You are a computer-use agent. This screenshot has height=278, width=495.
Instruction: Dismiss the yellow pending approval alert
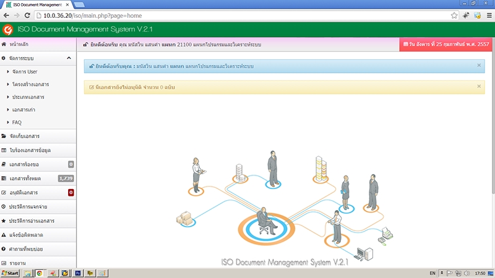click(479, 86)
